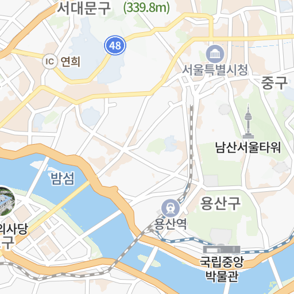The height and width of the screenshot is (294, 294).
Task: Select the 연희 interchange label text
Action: [70, 61]
